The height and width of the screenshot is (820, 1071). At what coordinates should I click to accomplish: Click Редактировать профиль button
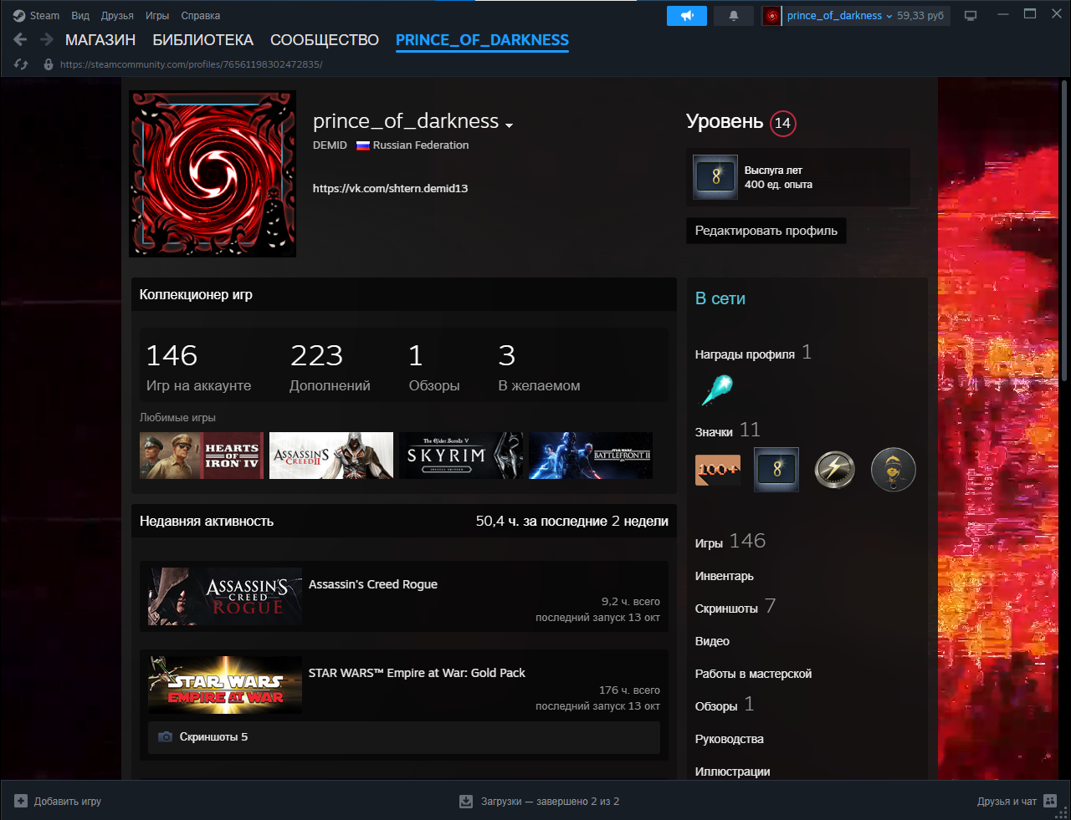(766, 231)
